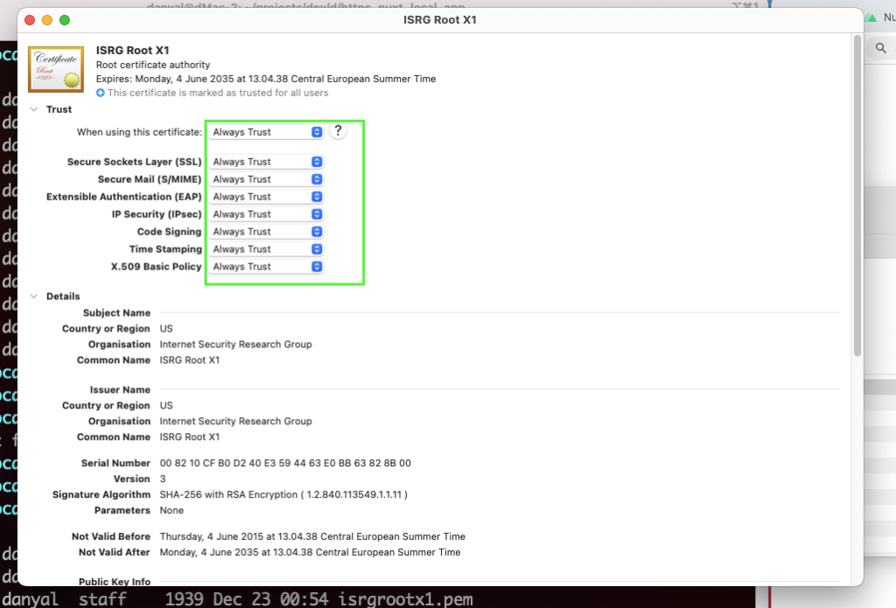The image size is (896, 608).
Task: Collapse the Trust section
Action: 34,109
